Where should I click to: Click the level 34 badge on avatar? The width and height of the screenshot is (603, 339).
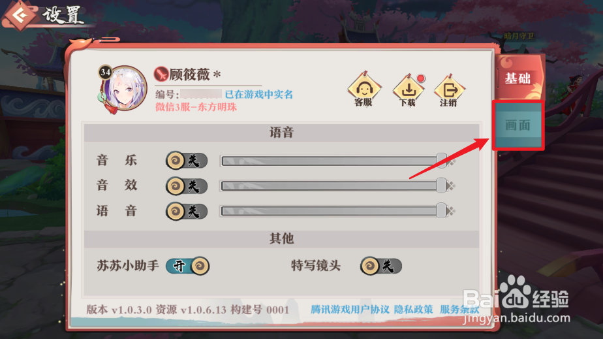(x=105, y=72)
